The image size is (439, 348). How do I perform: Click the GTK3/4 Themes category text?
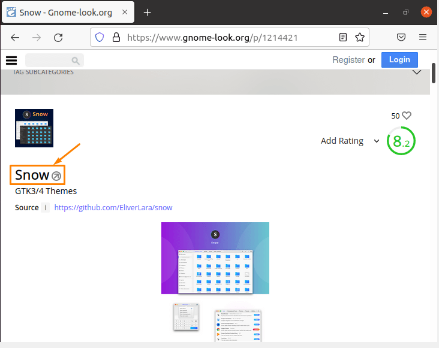[46, 191]
